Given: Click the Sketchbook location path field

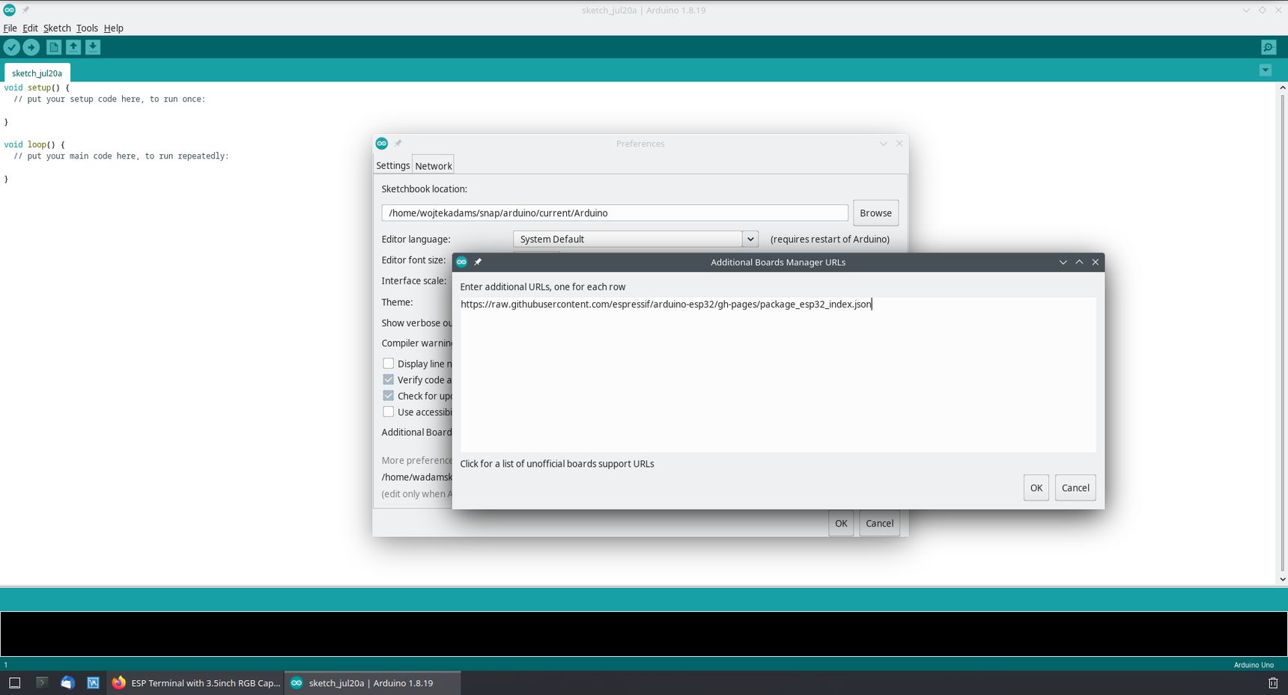Looking at the screenshot, I should 615,213.
